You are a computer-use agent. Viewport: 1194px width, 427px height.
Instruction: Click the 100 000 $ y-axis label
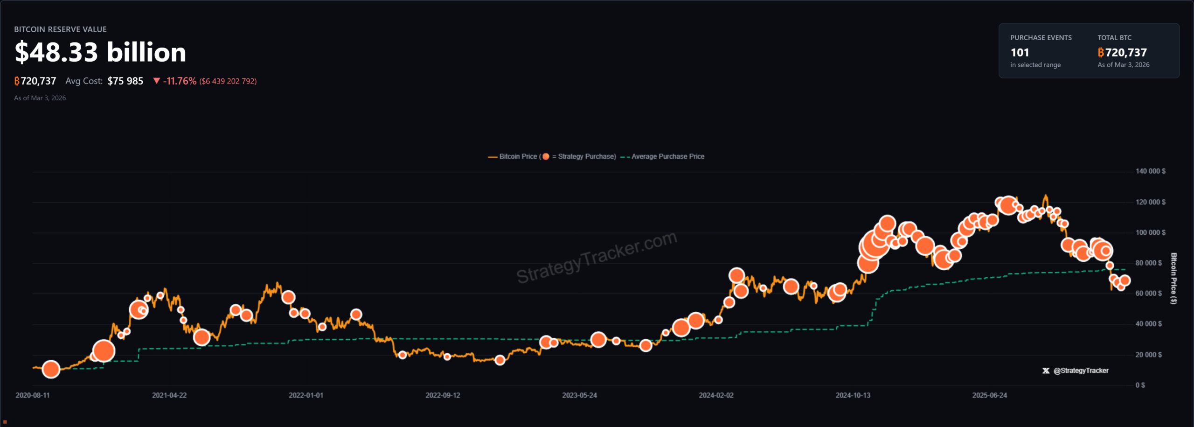(x=1150, y=232)
